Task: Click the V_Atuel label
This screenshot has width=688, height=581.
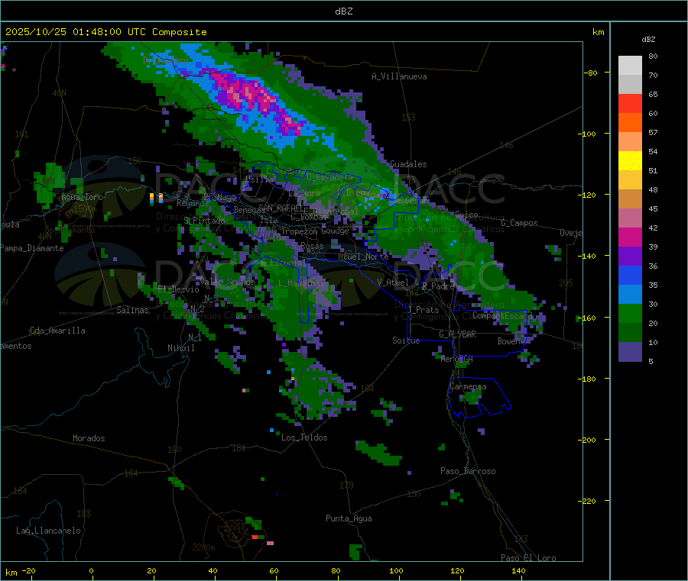Action: coord(393,282)
